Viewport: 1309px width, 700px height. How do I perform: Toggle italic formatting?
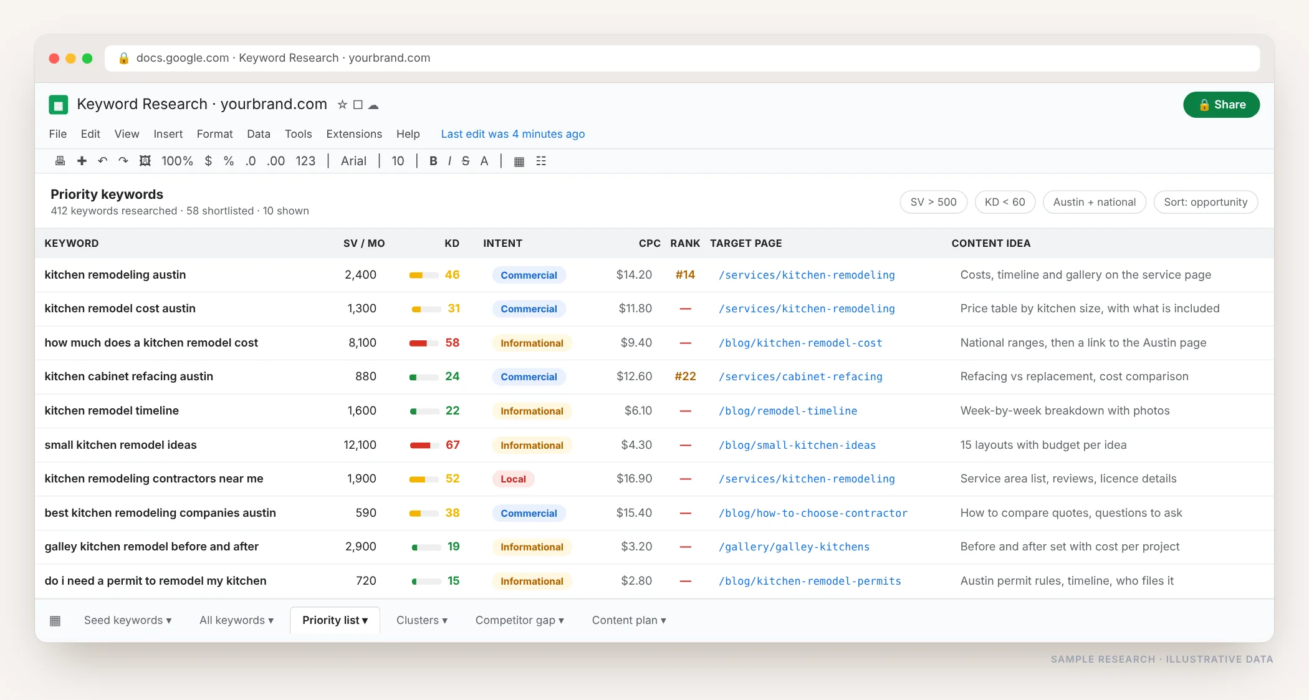(x=449, y=161)
